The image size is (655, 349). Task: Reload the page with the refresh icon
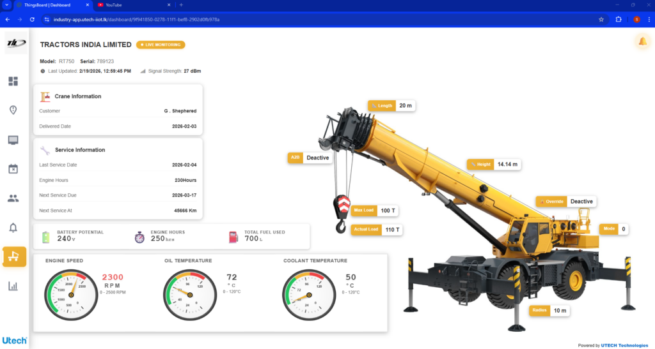click(x=32, y=20)
